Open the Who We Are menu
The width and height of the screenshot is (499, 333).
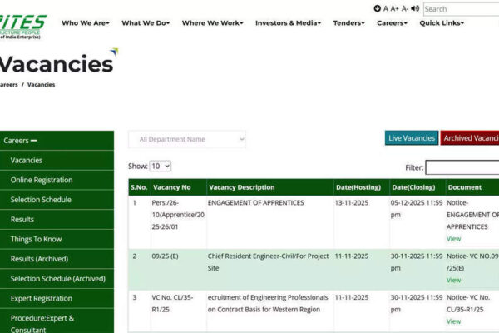click(x=86, y=23)
